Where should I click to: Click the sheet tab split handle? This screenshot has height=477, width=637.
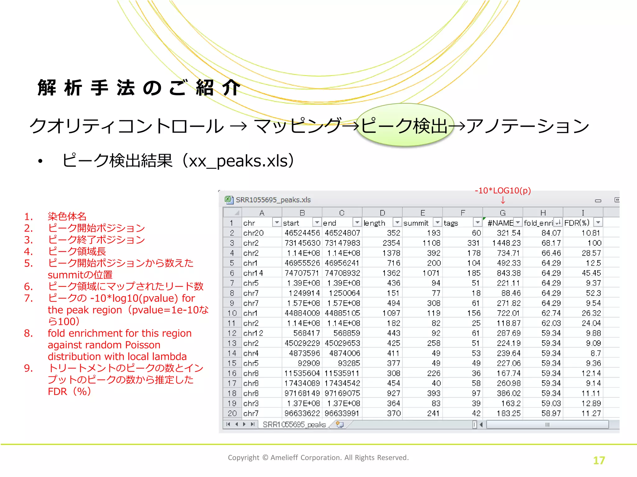pos(474,425)
